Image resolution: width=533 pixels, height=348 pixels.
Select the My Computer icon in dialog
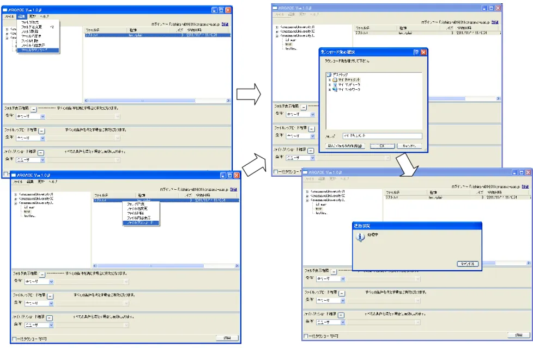pyautogui.click(x=335, y=84)
